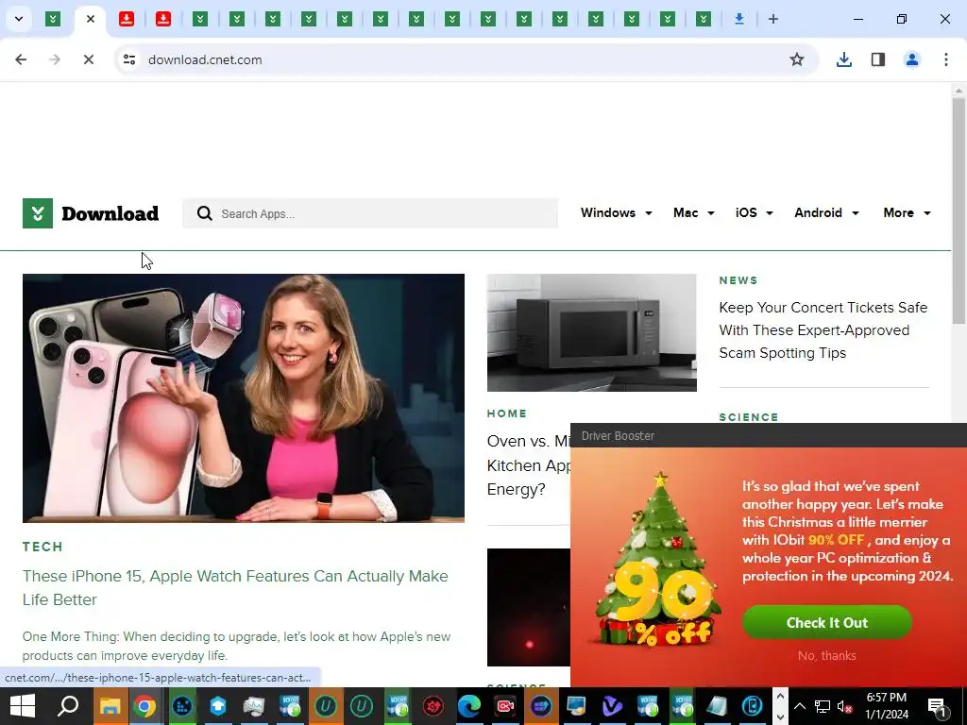
Task: Open a new browser tab
Action: (x=772, y=19)
